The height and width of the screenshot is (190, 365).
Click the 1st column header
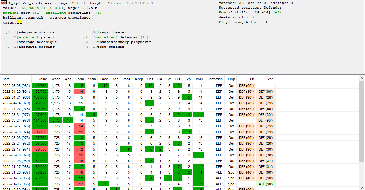pos(246,79)
